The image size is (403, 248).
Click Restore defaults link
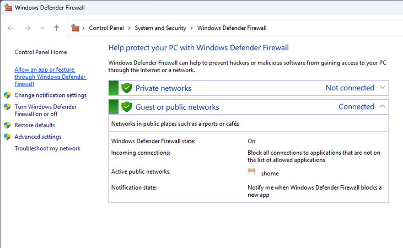(35, 125)
